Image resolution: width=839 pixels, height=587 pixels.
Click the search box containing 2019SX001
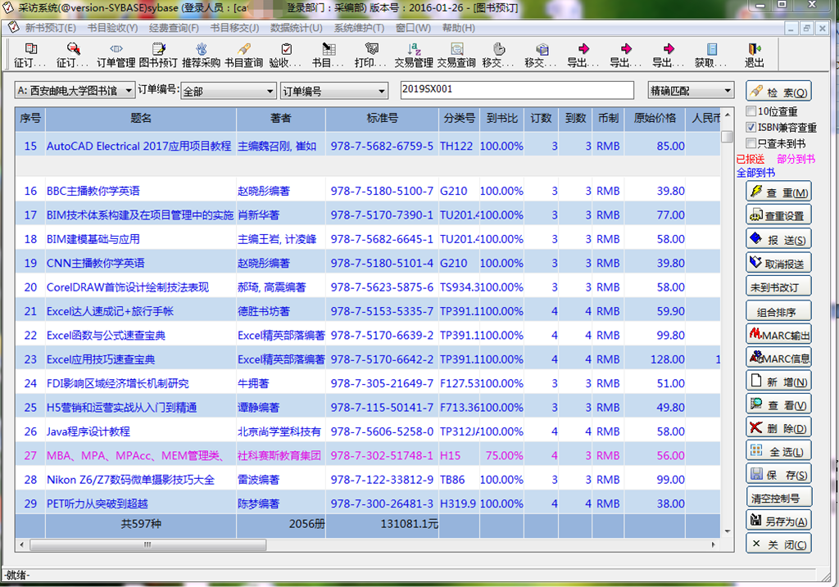coord(516,90)
